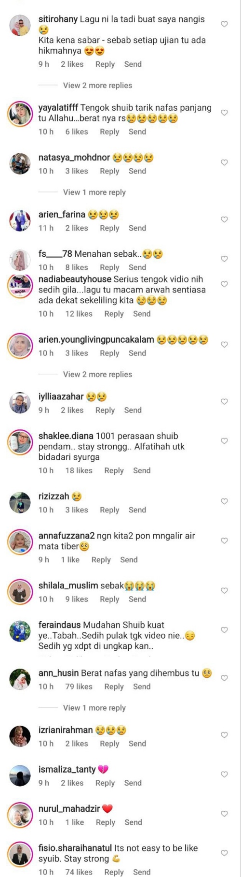The width and height of the screenshot is (241, 877).
Task: Open nadiabeautyhouse profile picture
Action: [20, 286]
